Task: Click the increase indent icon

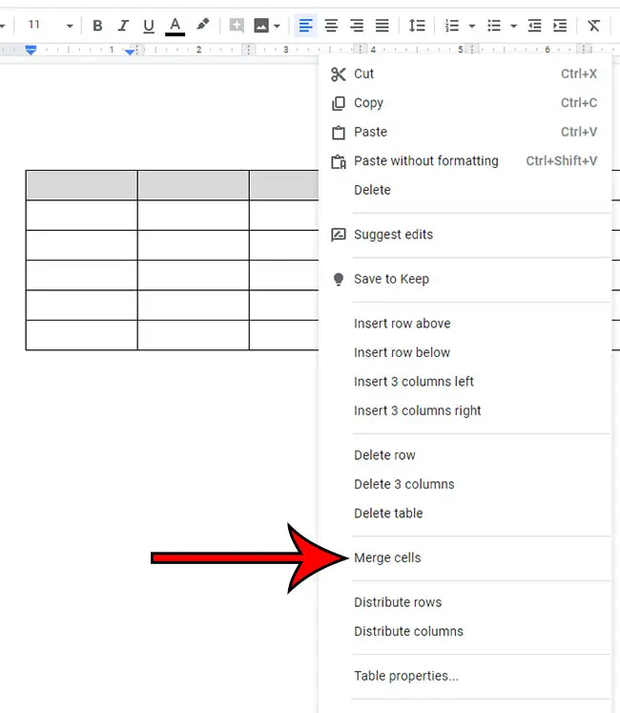Action: pos(560,26)
